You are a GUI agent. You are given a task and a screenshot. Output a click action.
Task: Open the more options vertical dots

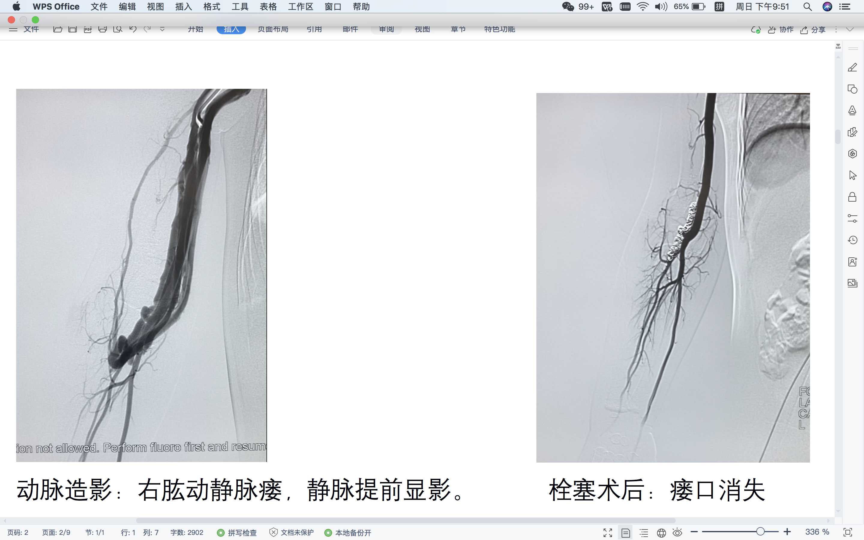click(x=836, y=30)
